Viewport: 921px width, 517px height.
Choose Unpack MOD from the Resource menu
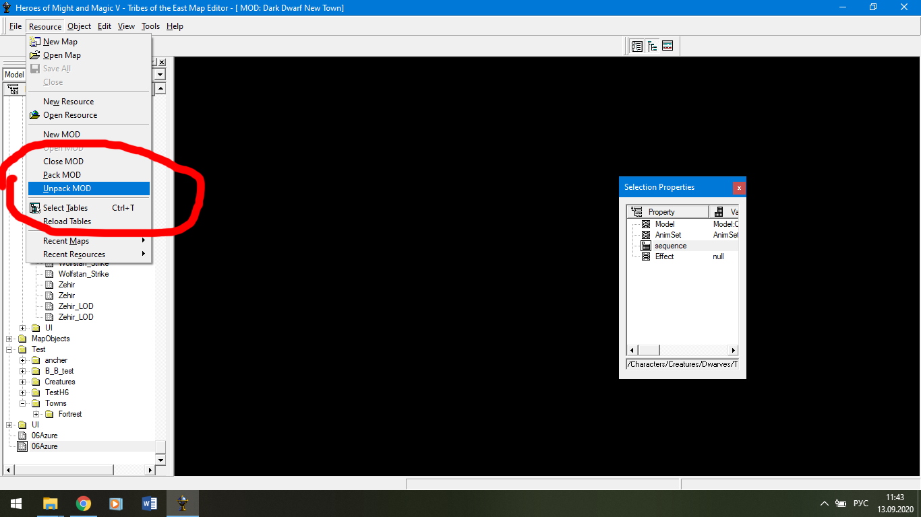[88, 188]
